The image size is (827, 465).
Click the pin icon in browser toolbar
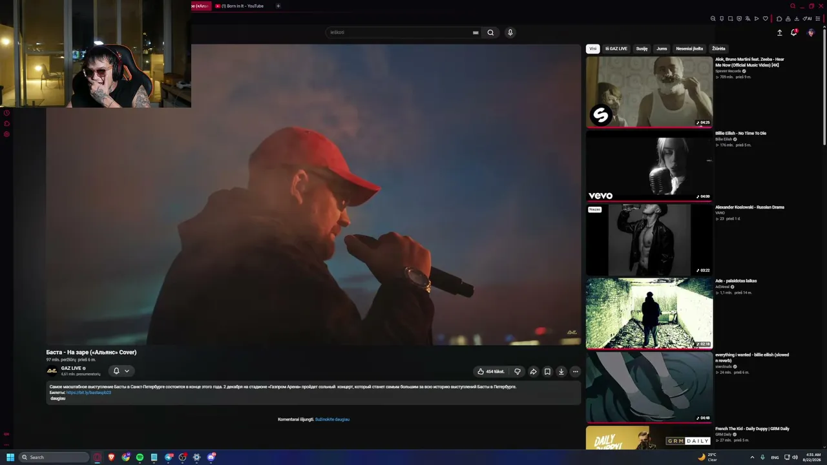tap(722, 19)
